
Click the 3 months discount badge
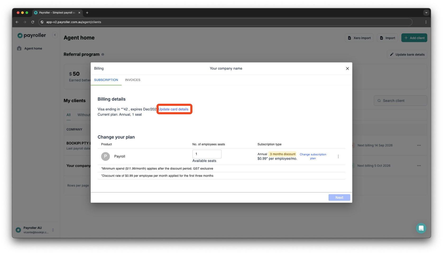(282, 154)
